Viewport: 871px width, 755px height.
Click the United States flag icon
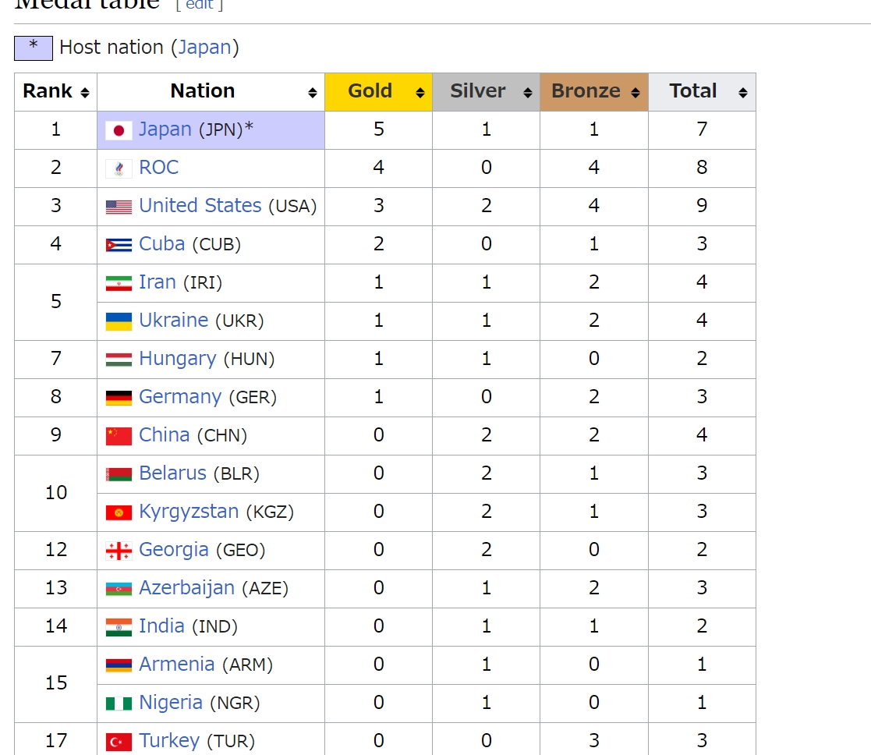[119, 207]
